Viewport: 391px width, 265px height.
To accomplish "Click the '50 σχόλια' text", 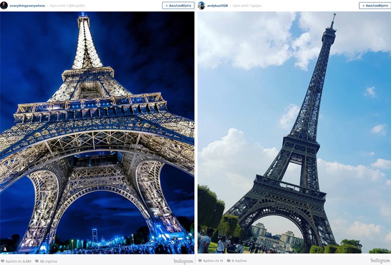I will coord(48,261).
